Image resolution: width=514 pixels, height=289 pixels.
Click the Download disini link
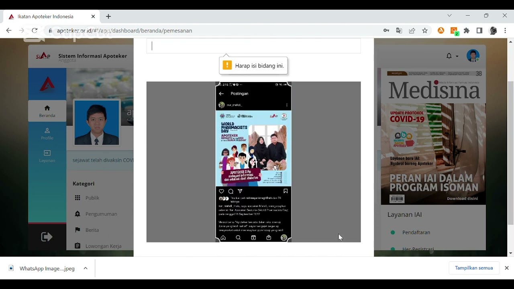[462, 199]
